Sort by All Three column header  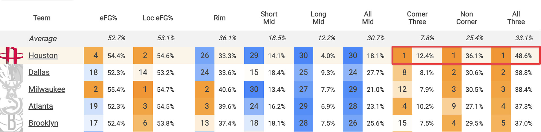click(516, 18)
